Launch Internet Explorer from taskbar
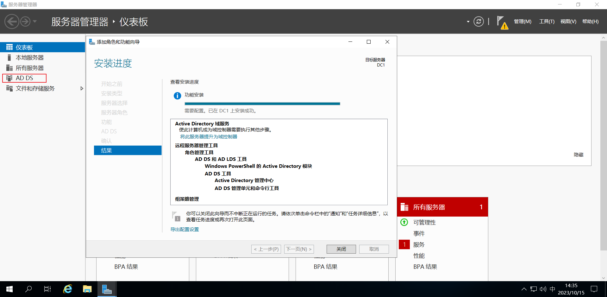 [67, 289]
